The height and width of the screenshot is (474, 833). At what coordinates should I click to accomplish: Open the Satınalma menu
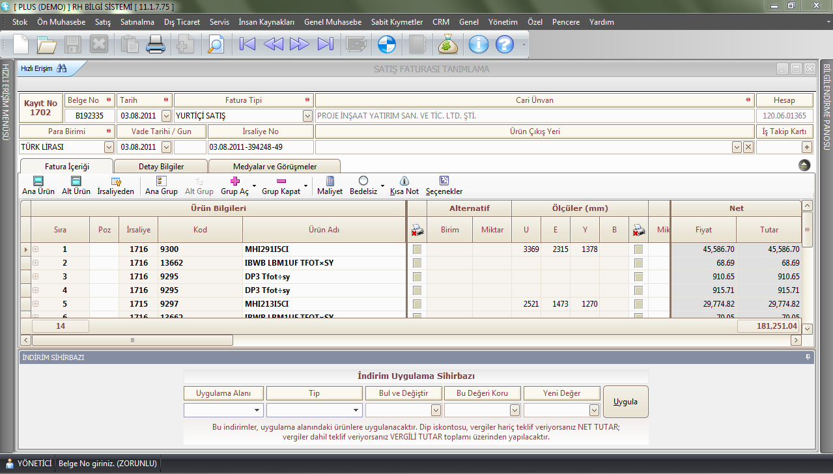(137, 22)
